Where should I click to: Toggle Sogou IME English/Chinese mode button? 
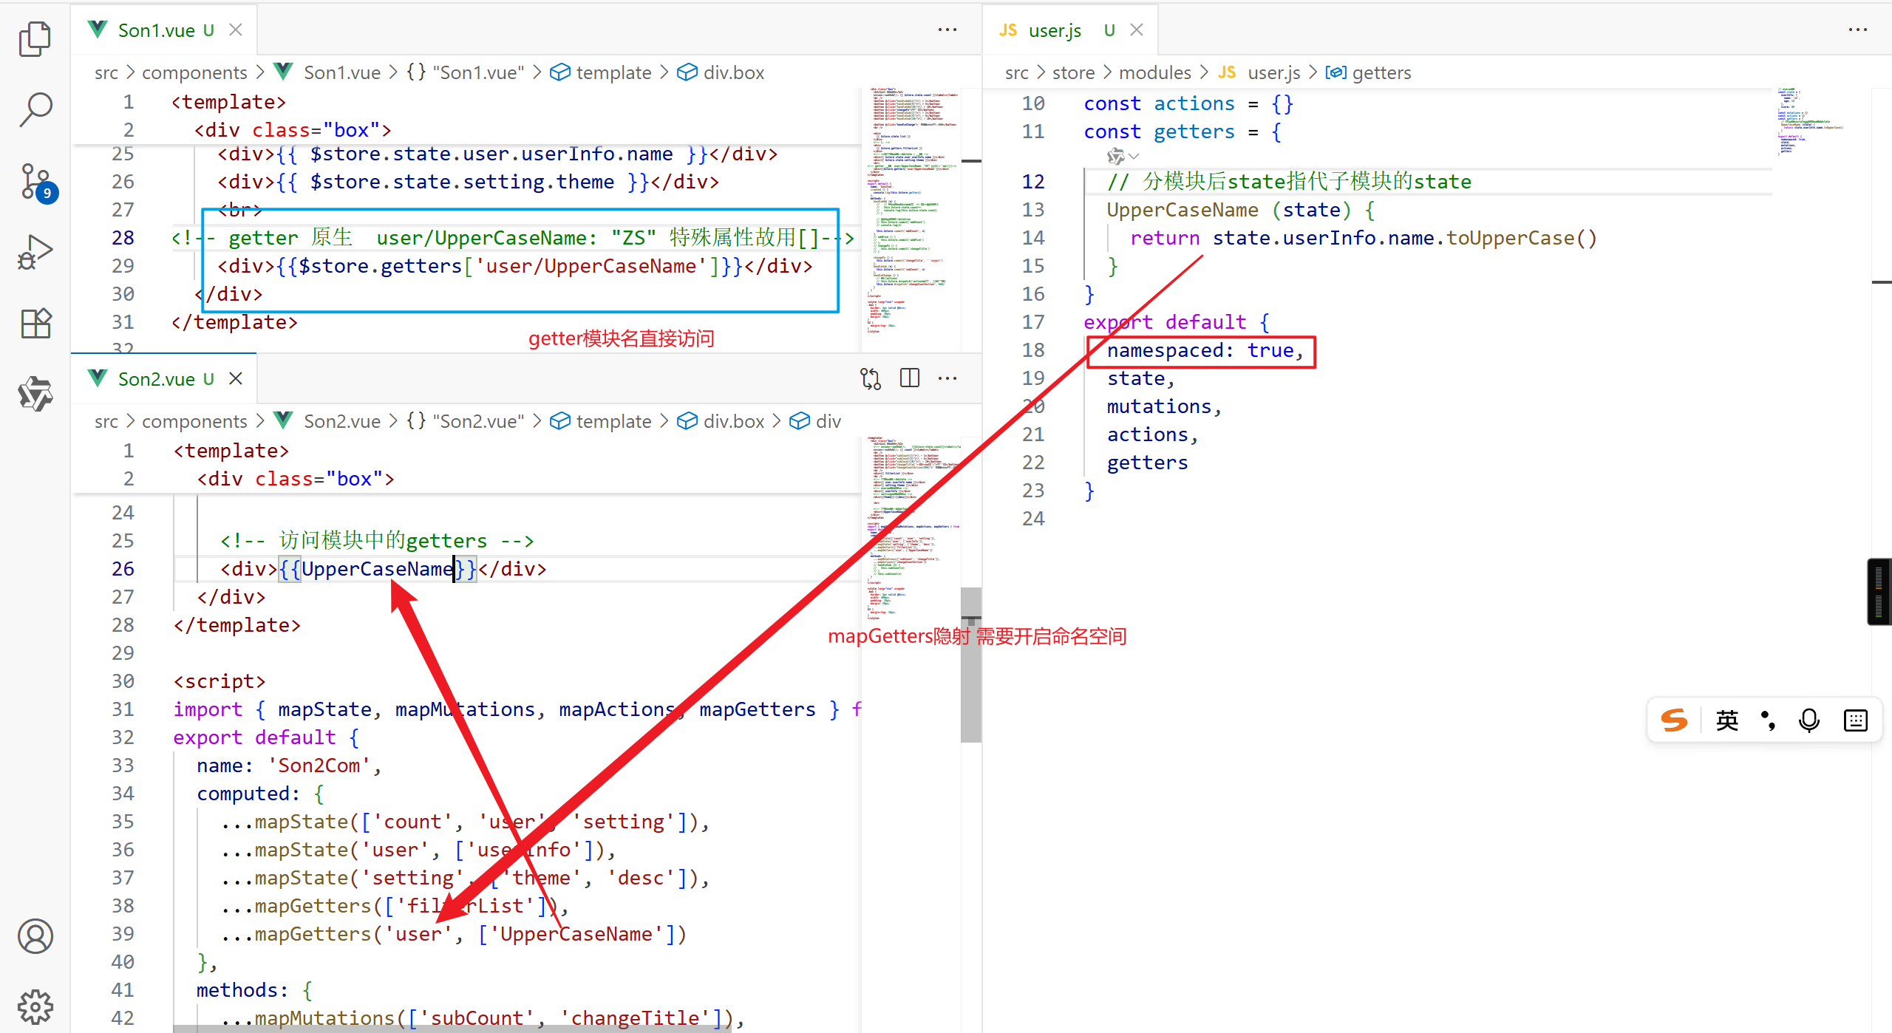(1726, 720)
